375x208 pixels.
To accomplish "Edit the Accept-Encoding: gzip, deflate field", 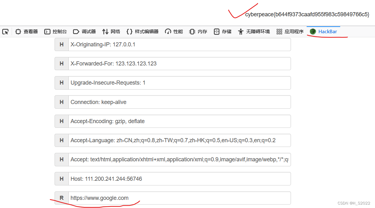I will pyautogui.click(x=180, y=121).
